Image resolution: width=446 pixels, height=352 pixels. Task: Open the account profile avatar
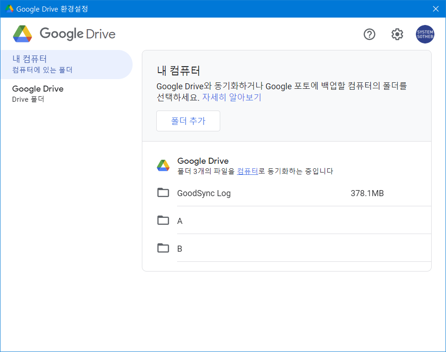point(425,34)
